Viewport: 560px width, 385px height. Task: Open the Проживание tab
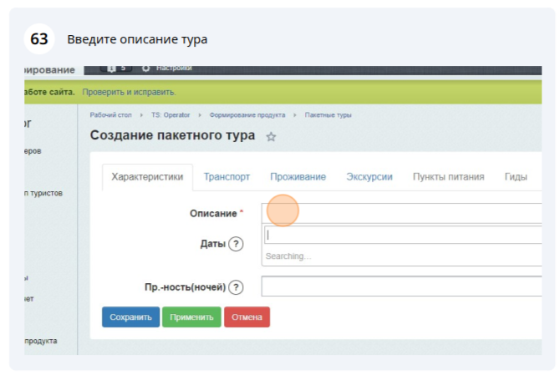pyautogui.click(x=298, y=177)
